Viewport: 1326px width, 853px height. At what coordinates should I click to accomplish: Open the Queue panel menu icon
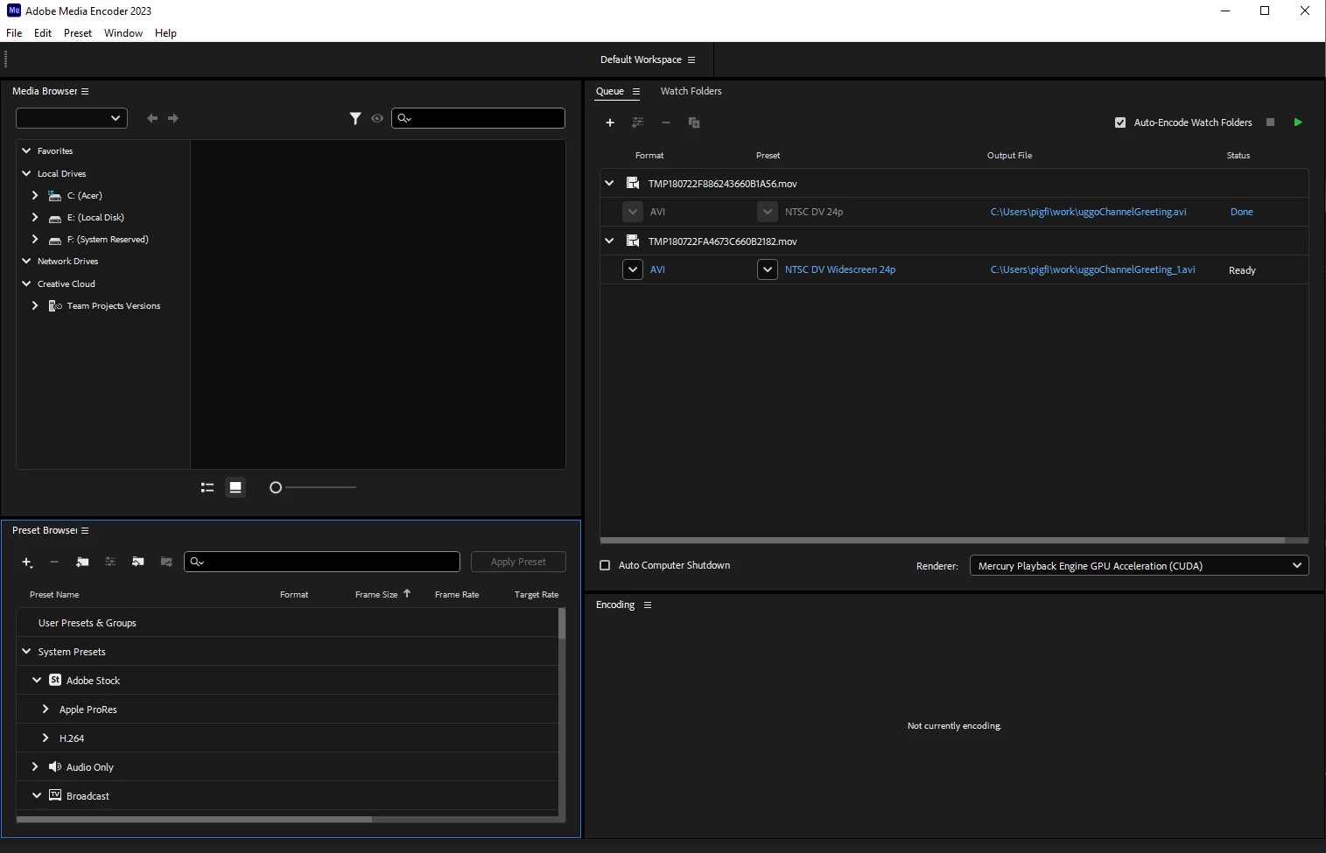click(x=636, y=91)
